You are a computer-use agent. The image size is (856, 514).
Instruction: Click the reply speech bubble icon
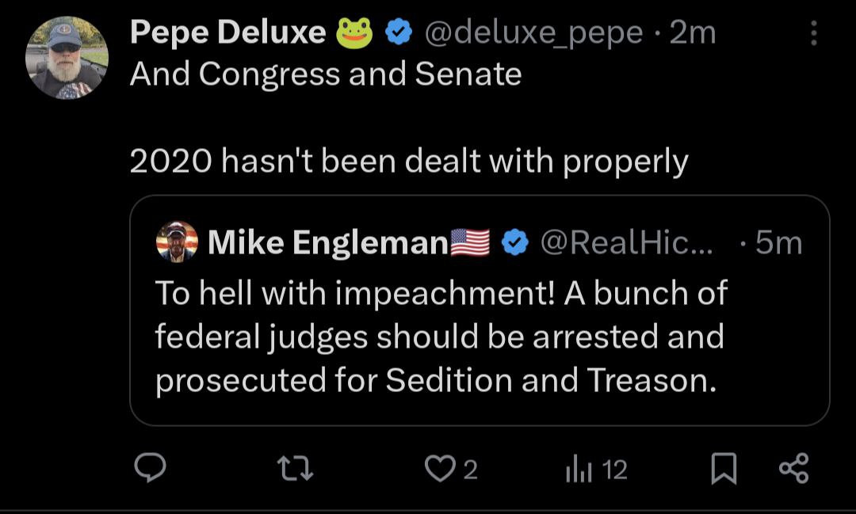149,470
